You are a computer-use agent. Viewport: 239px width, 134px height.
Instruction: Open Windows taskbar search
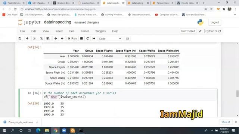13,131
